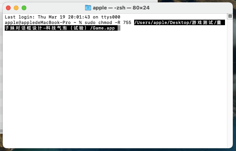Click the highlighted "子妹对话框设计" text
This screenshot has width=236, height=151.
(24, 28)
